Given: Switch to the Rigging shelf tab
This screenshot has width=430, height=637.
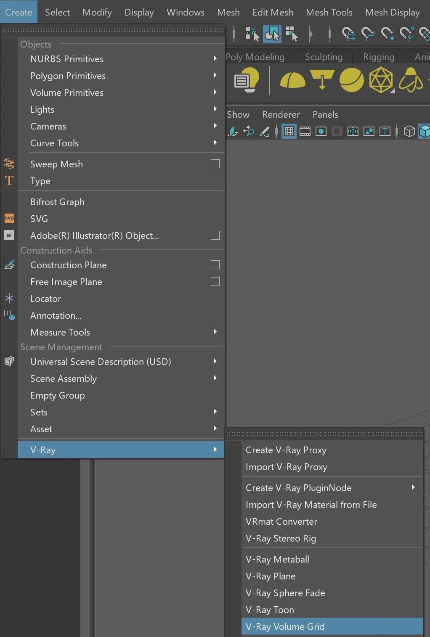Looking at the screenshot, I should pos(379,57).
